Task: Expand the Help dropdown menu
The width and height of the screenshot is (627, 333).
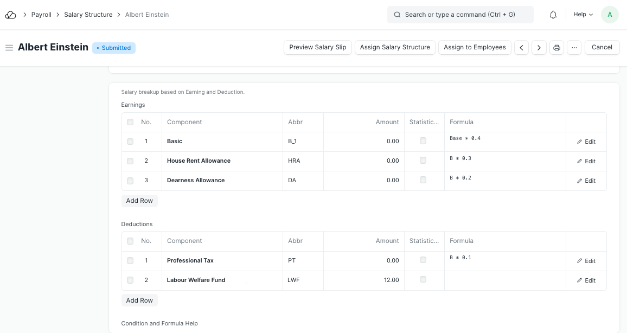Action: point(583,15)
